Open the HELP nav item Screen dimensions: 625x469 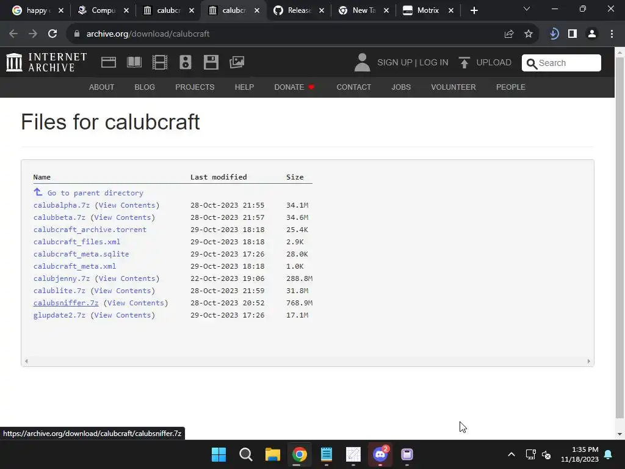coord(244,87)
